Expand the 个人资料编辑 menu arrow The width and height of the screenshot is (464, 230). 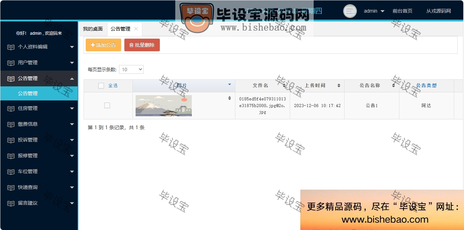coord(72,47)
